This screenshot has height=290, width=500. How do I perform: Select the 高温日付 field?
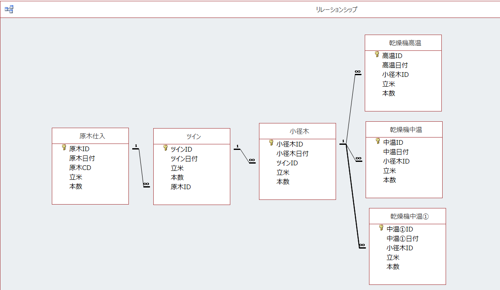(395, 65)
